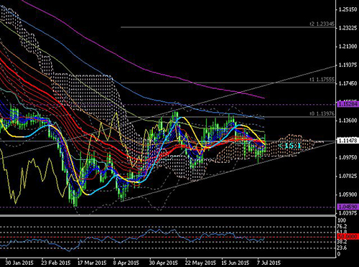This screenshot has height=267, width=359.
Task: Click the 1.13600 price axis label
Action: coord(348,121)
